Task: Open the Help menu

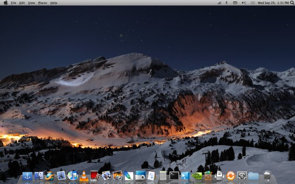Action: (54, 3)
